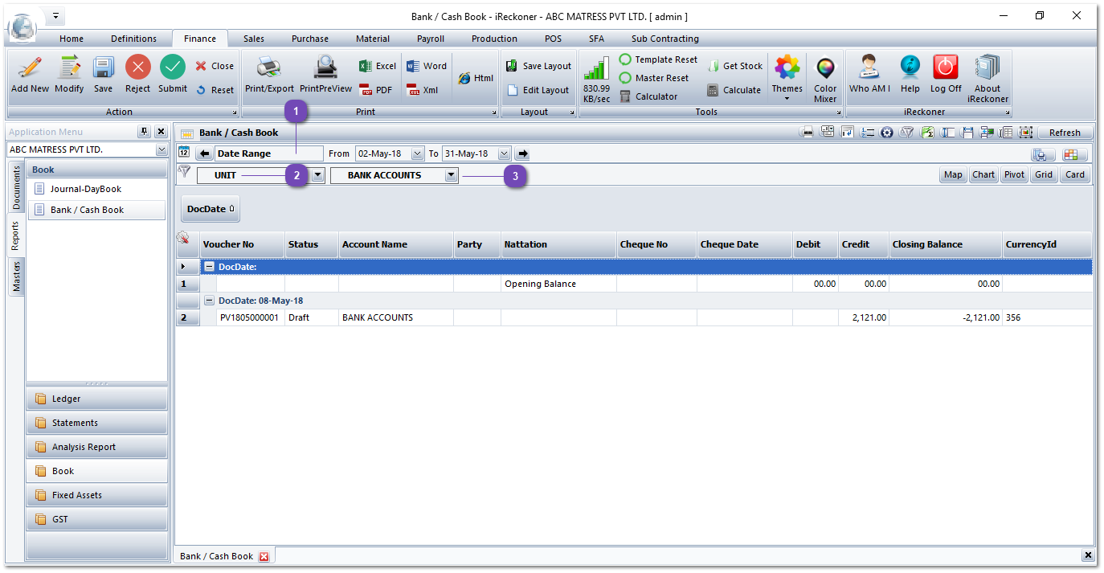Open the UNIT filter dropdown

point(317,175)
